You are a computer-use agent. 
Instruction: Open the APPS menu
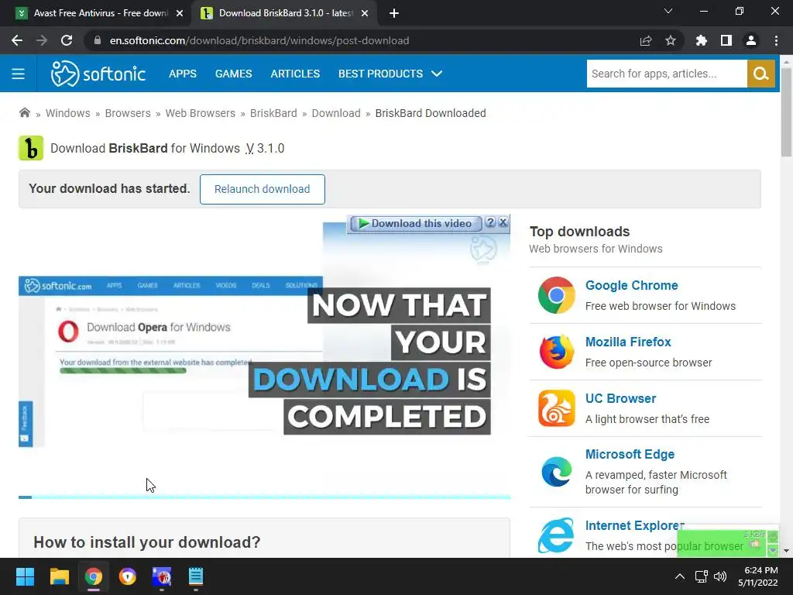tap(183, 74)
